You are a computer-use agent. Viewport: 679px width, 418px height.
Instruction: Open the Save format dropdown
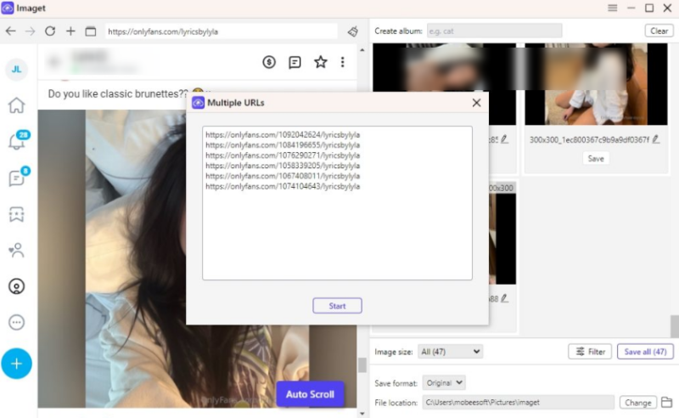coord(443,383)
